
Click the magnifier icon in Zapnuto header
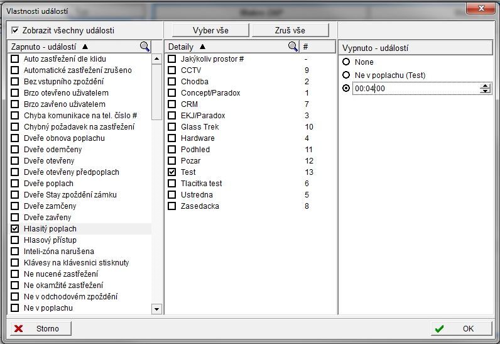145,47
